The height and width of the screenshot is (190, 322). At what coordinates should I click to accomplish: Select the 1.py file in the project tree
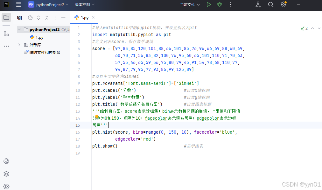click(x=39, y=37)
